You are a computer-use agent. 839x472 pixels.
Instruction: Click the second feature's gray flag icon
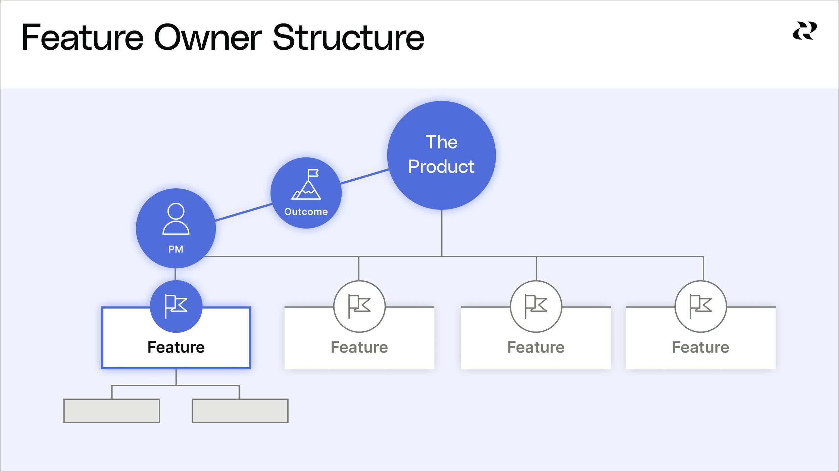[x=359, y=306]
